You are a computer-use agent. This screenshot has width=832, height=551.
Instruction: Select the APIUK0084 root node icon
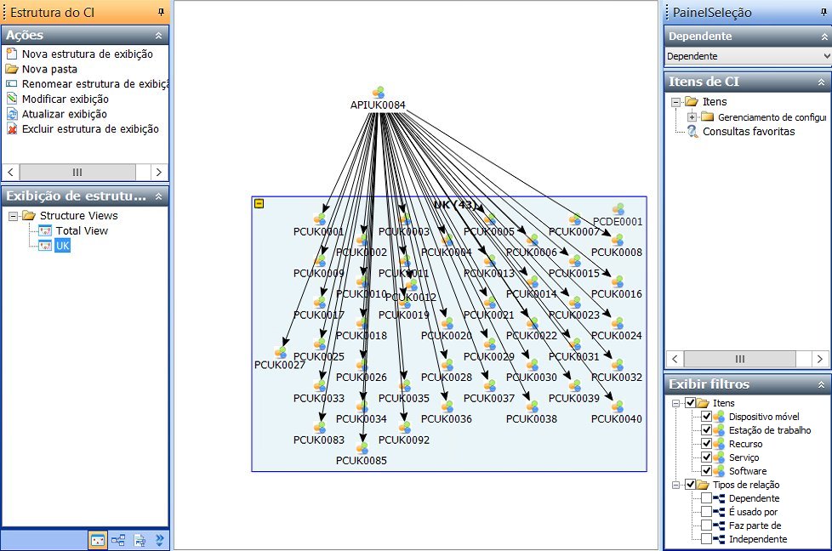click(379, 93)
